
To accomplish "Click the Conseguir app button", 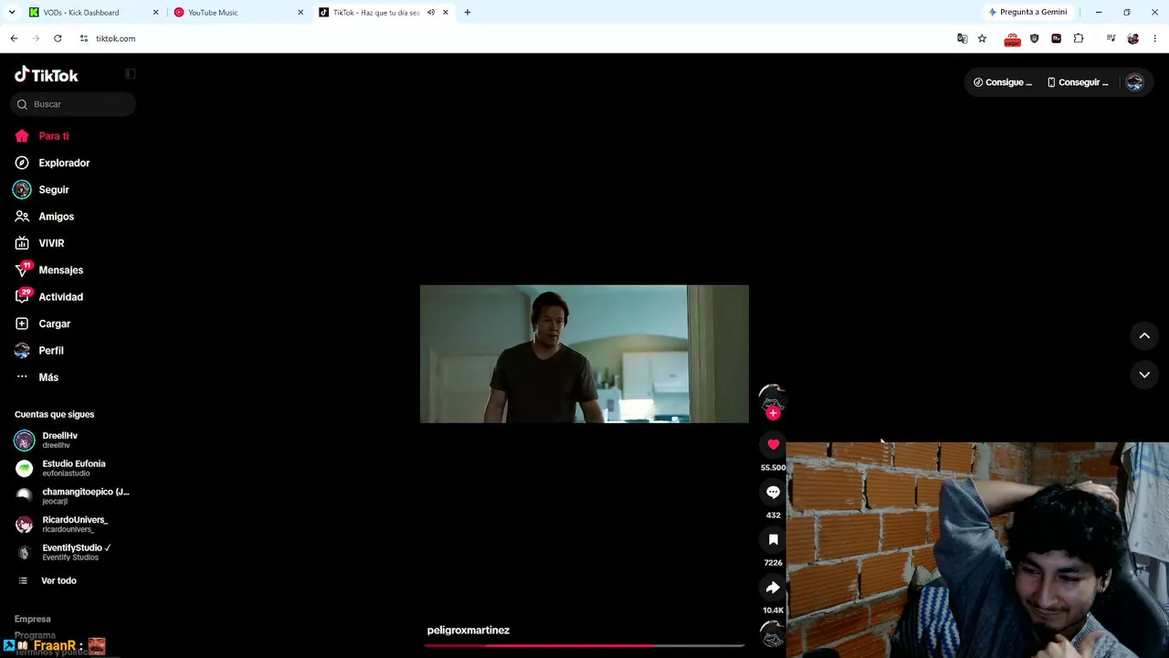I will click(1078, 82).
